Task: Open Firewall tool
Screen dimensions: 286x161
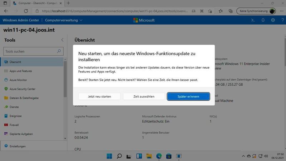Action: [x=32, y=125]
